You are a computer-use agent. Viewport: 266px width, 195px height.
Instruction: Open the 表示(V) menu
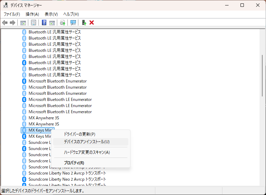pos(51,14)
